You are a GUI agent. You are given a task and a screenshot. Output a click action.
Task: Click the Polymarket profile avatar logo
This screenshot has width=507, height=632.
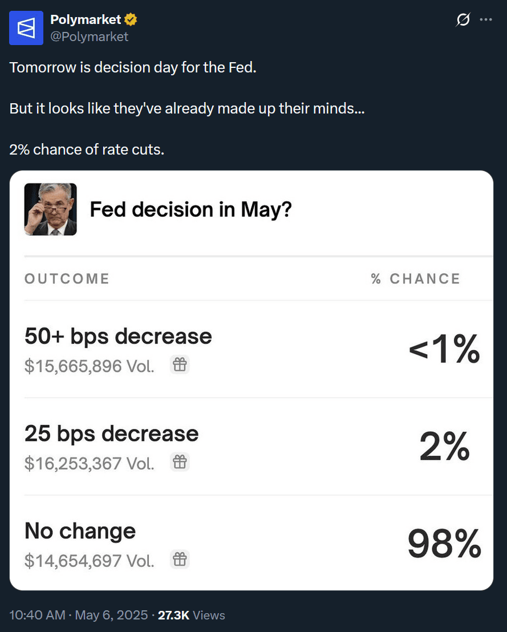(x=26, y=28)
